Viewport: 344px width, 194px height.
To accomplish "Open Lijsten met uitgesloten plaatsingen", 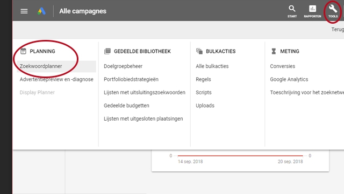I will [144, 119].
